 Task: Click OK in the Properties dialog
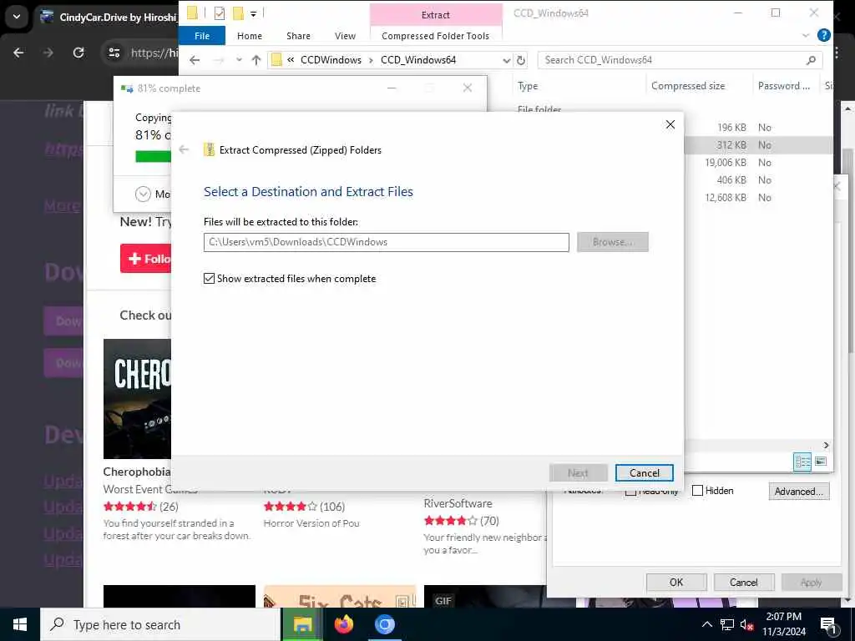(x=676, y=582)
